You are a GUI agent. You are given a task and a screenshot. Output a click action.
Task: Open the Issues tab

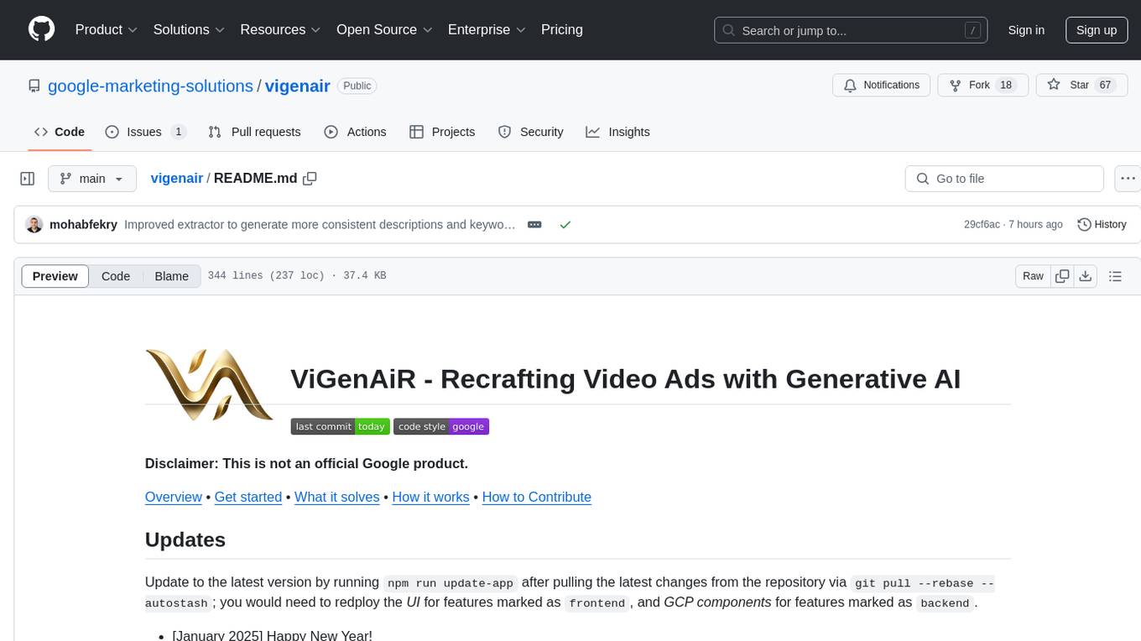coord(145,132)
